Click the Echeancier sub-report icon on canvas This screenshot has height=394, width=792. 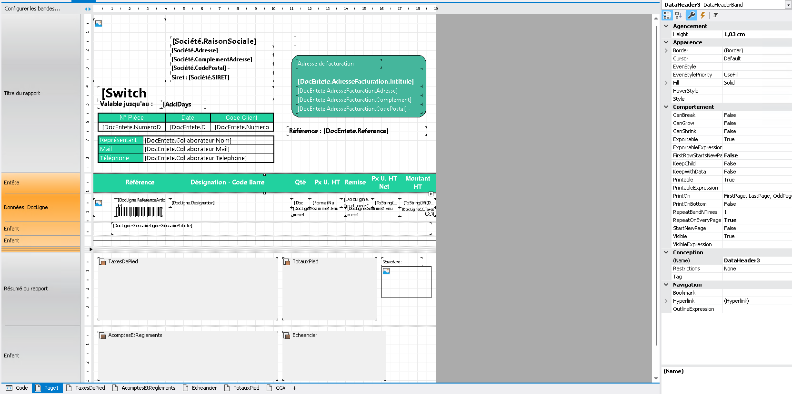coord(286,335)
